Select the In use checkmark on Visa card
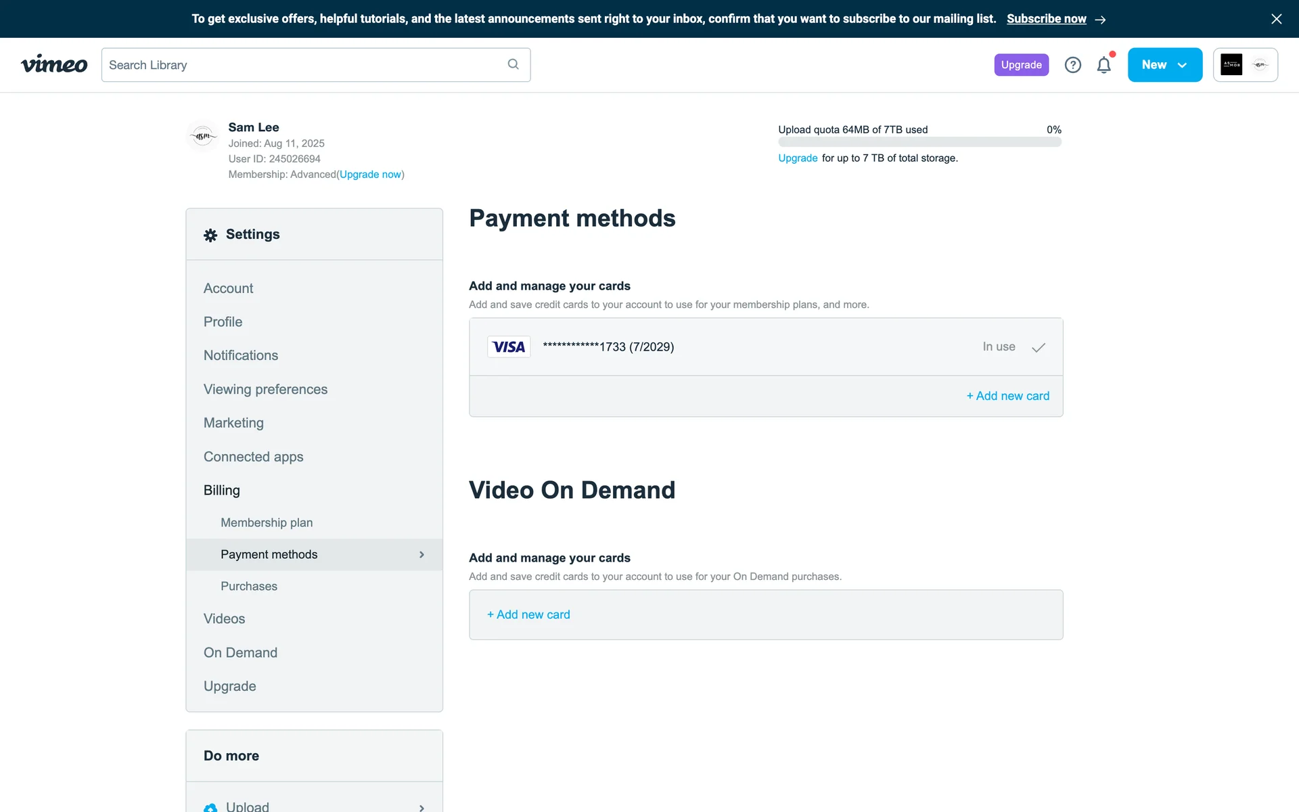This screenshot has width=1299, height=812. coord(1038,347)
